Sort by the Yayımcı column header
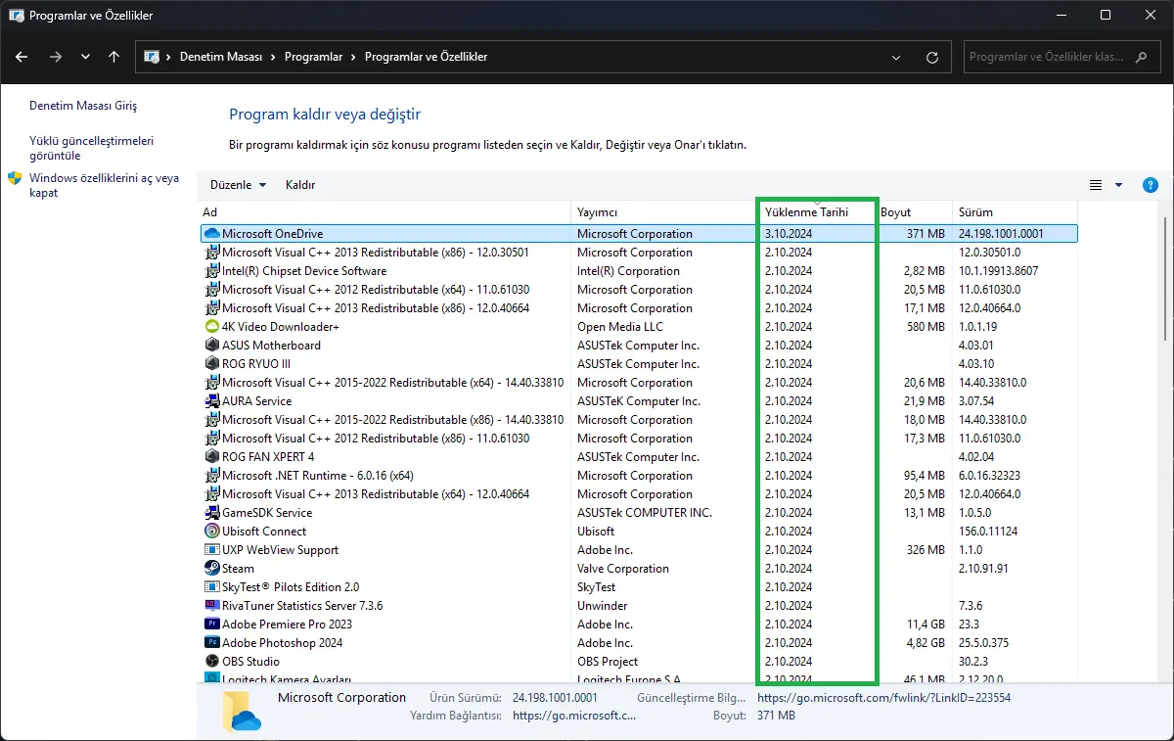 point(664,212)
